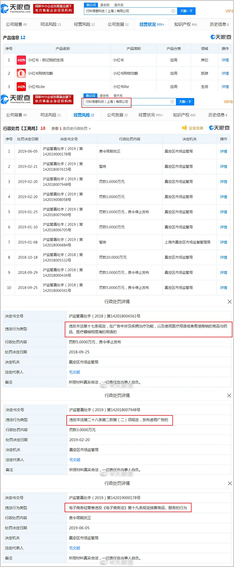Click 产品信息 12 section heading
234x567 pixels.
(14, 38)
